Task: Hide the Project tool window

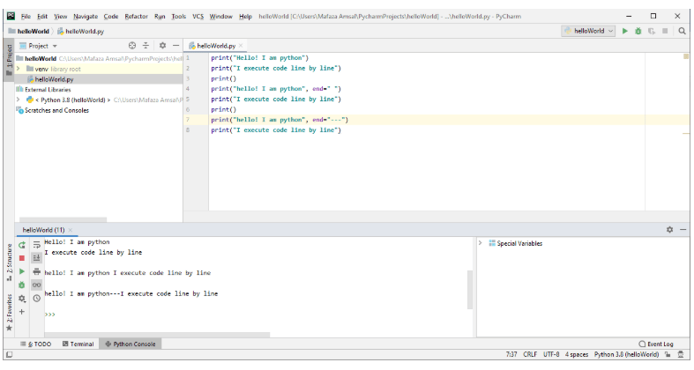Action: pyautogui.click(x=175, y=46)
